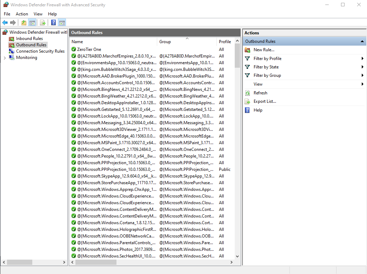367x274 pixels.
Task: Click the Export List toolbar icon
Action: pos(43,23)
